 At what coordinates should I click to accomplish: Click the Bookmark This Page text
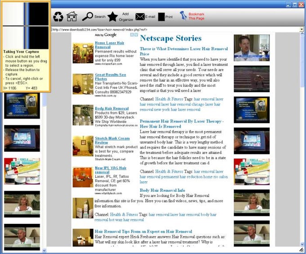(x=196, y=16)
